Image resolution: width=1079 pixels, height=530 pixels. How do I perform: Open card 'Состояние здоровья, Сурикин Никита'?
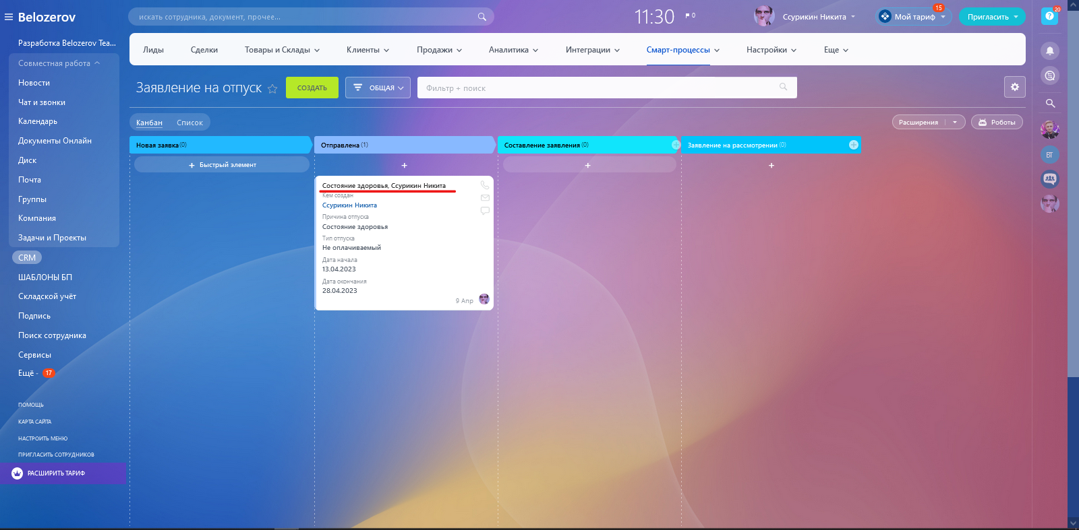pos(384,185)
